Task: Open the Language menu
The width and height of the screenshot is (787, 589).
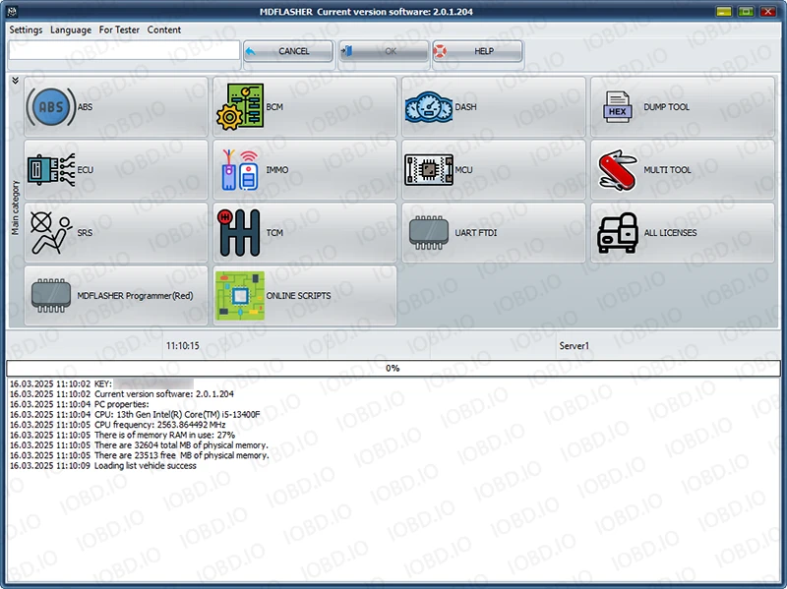Action: 71,30
